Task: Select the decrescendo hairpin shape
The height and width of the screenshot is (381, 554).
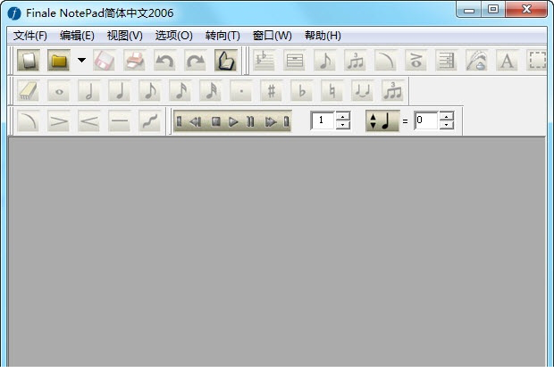Action: coord(59,121)
